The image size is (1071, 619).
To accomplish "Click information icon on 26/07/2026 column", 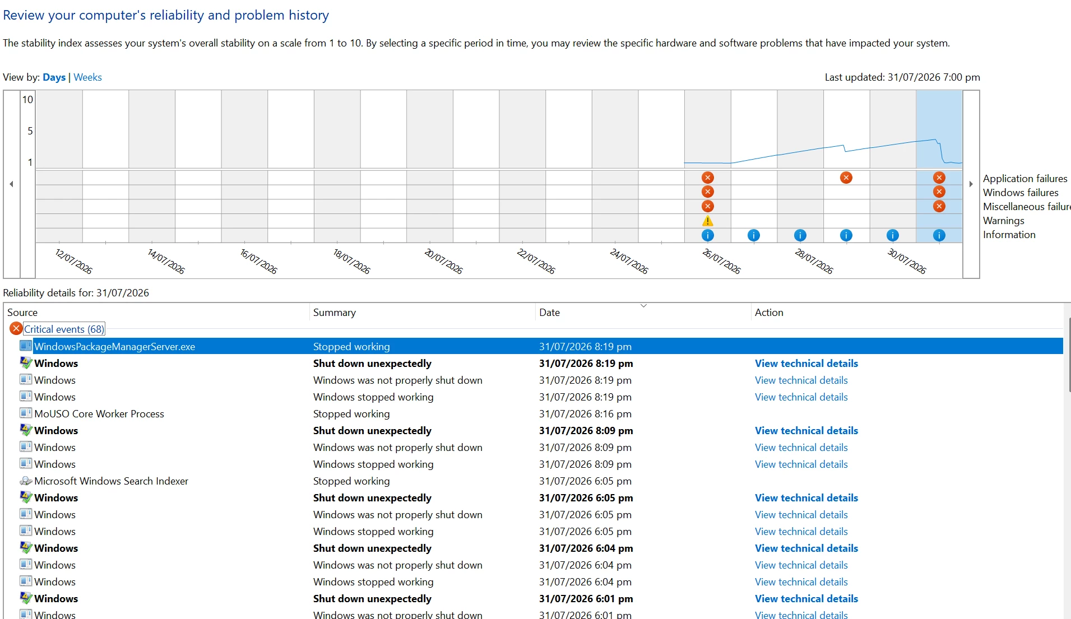I will coord(708,235).
